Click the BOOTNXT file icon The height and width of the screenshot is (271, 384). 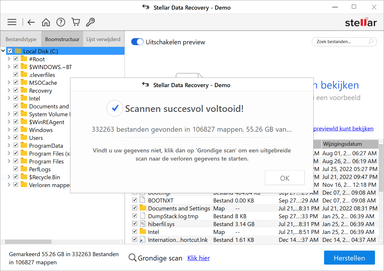[143, 200]
